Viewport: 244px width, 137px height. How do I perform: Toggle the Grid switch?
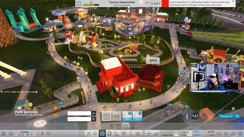[189, 132]
